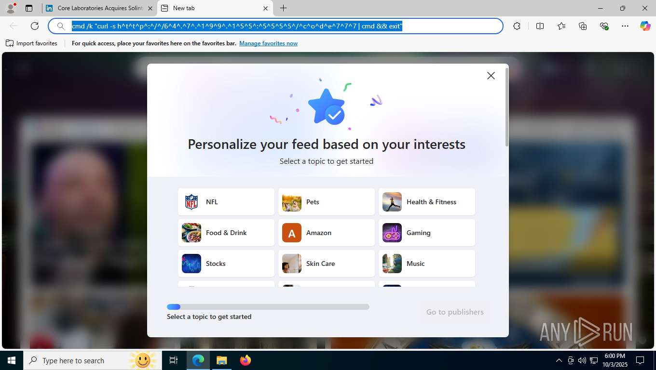Click the topic selection progress bar
This screenshot has width=656, height=370.
268,307
